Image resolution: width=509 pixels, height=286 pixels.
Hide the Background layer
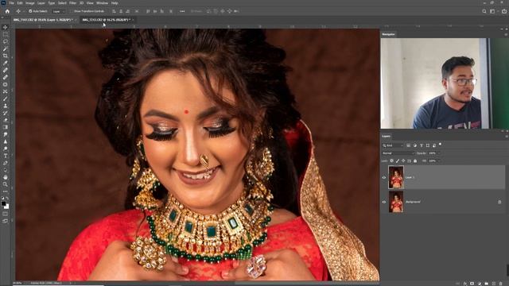384,202
